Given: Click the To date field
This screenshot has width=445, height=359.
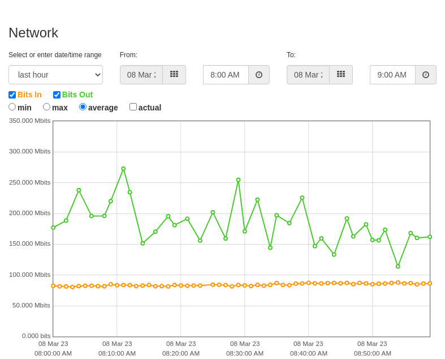Looking at the screenshot, I should [x=308, y=75].
